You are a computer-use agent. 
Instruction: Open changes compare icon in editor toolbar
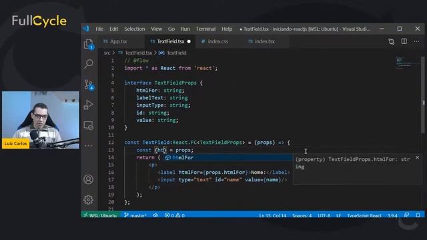click(392, 41)
